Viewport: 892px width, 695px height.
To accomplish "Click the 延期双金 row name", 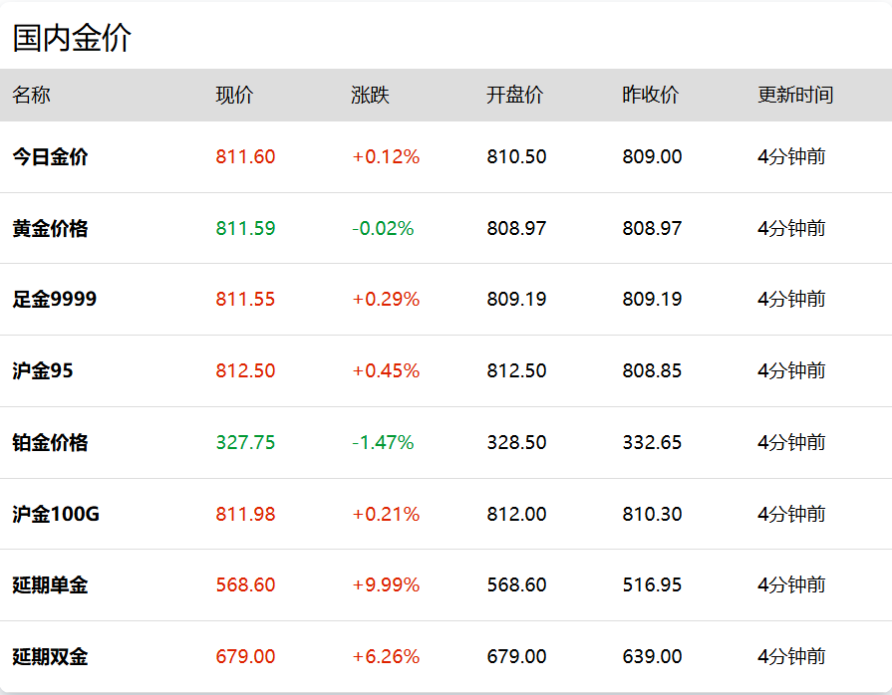I will (x=50, y=656).
